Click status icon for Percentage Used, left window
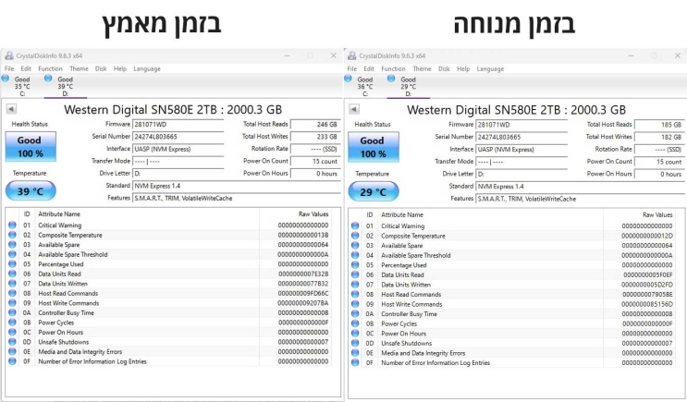687x402 pixels. [x=12, y=264]
